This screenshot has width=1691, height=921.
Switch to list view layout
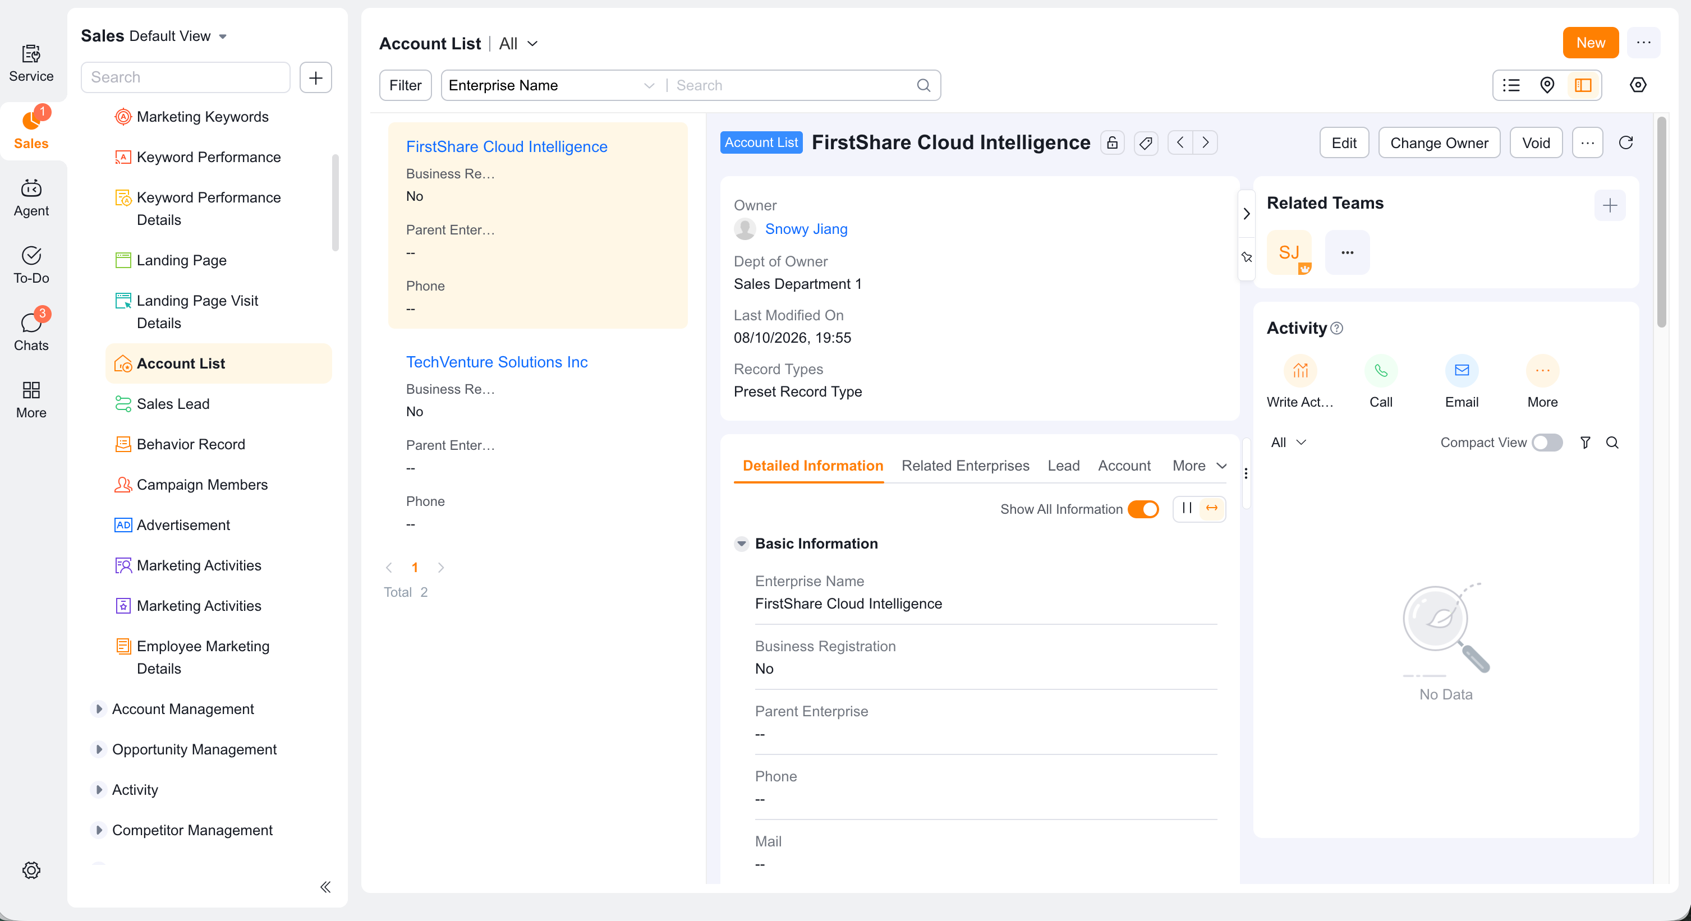click(x=1511, y=85)
